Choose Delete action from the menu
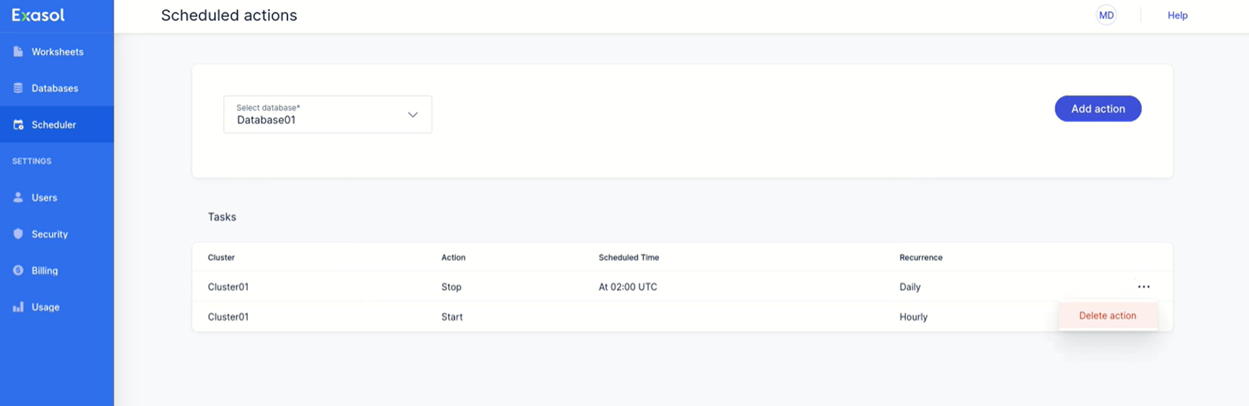 pyautogui.click(x=1107, y=316)
